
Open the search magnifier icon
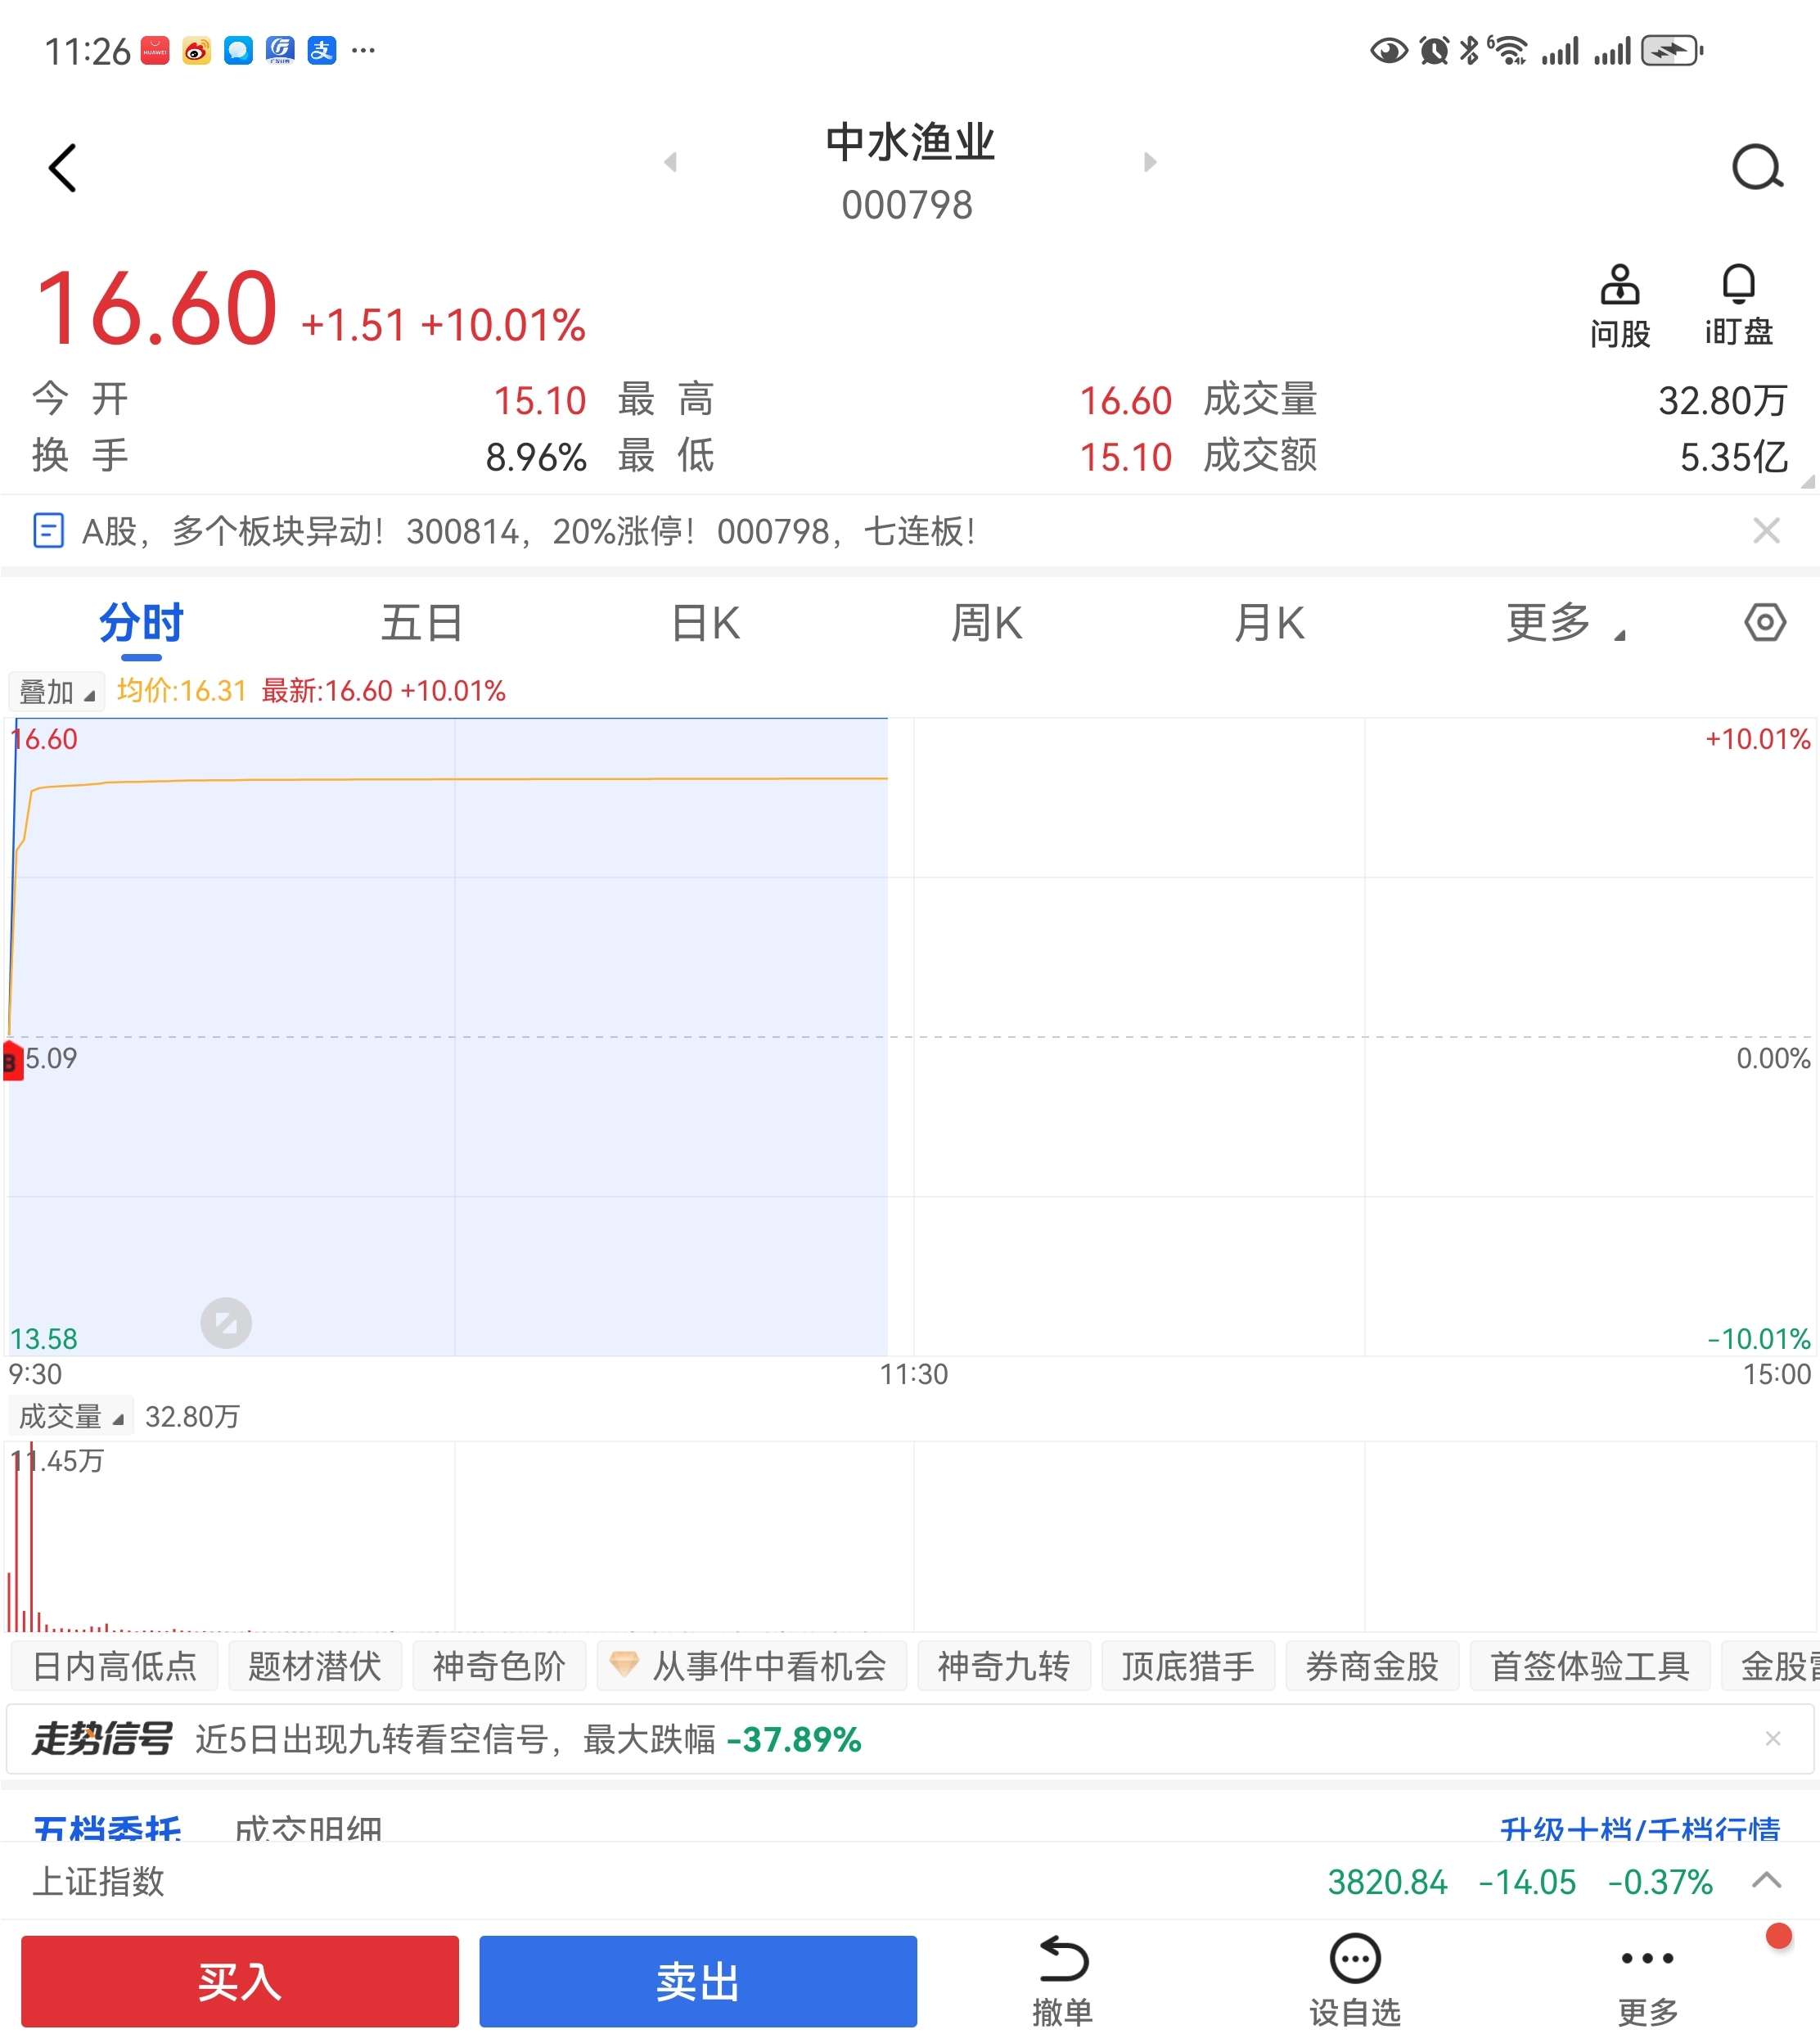[1757, 168]
